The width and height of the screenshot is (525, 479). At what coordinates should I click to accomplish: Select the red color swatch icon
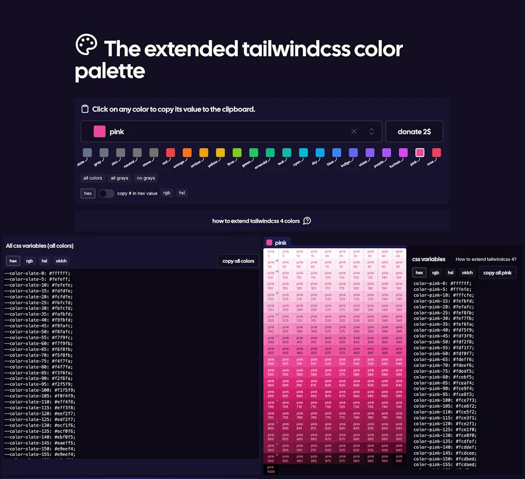click(x=170, y=153)
